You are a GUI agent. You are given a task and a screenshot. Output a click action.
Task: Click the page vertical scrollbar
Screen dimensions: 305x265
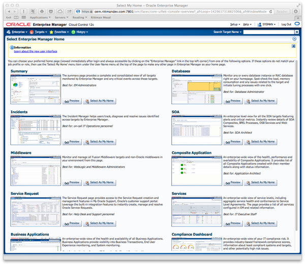(x=297, y=145)
